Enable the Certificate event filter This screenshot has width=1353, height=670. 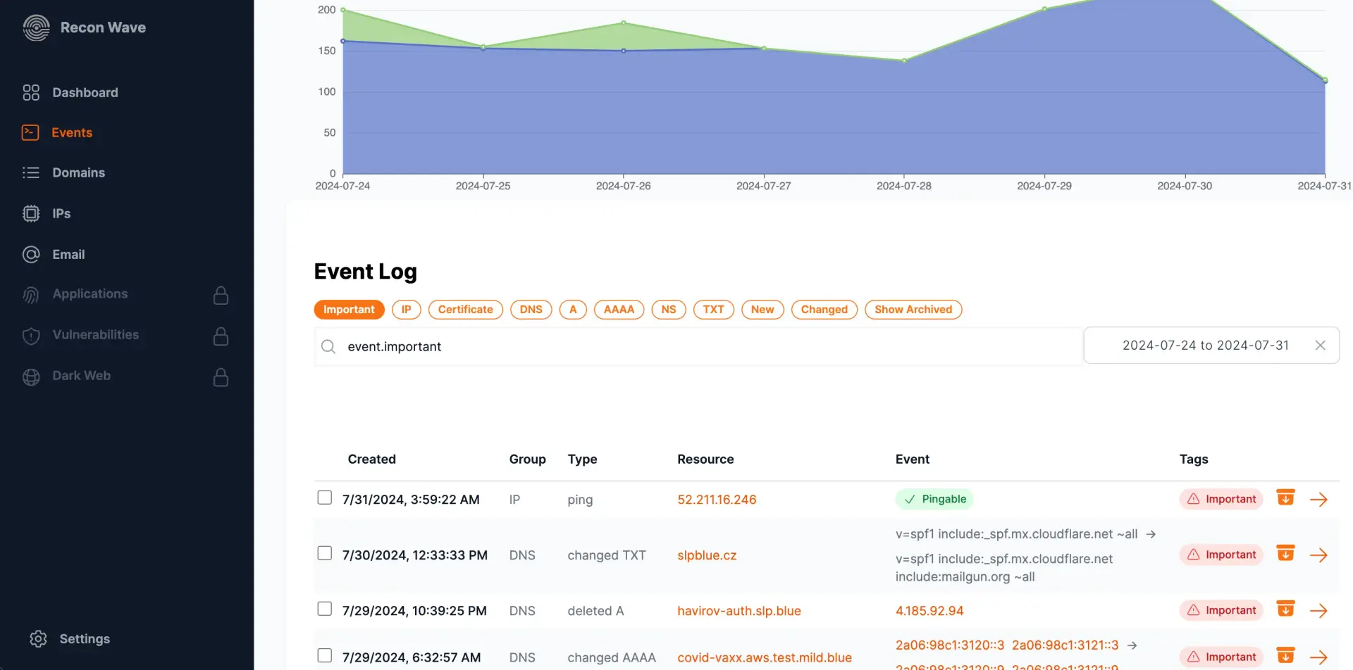click(465, 310)
